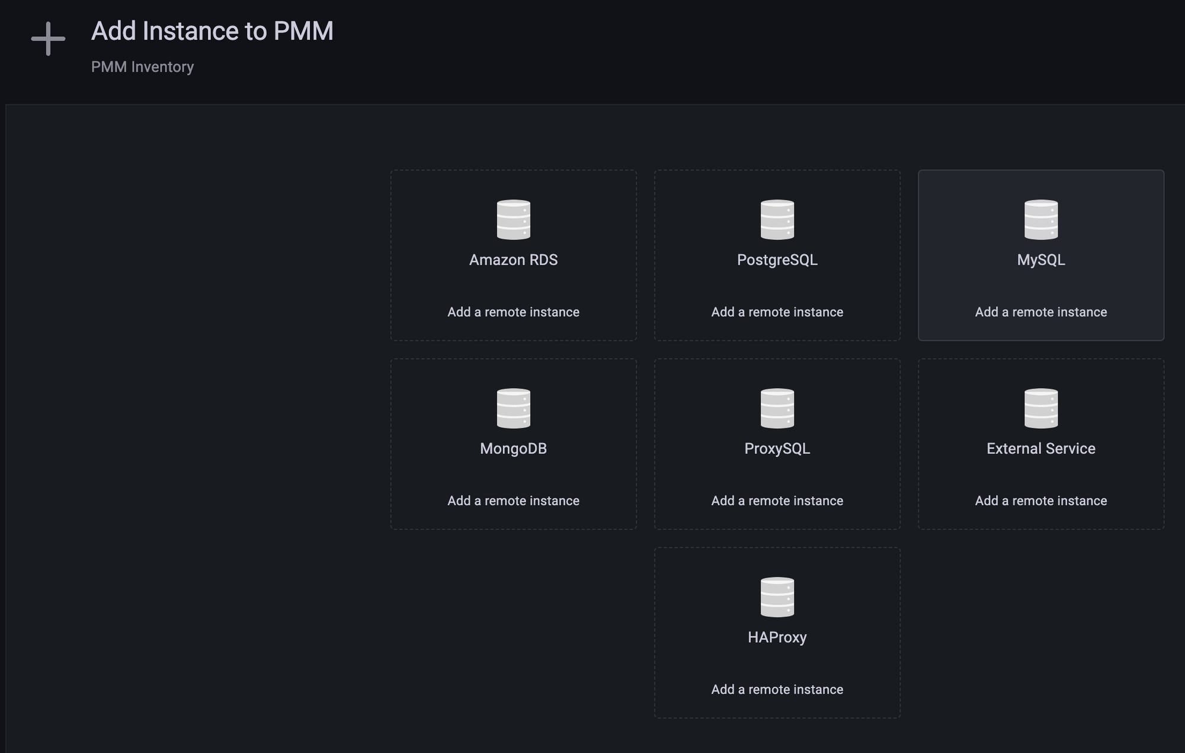1185x753 pixels.
Task: Click the External Service database icon
Action: click(1040, 408)
